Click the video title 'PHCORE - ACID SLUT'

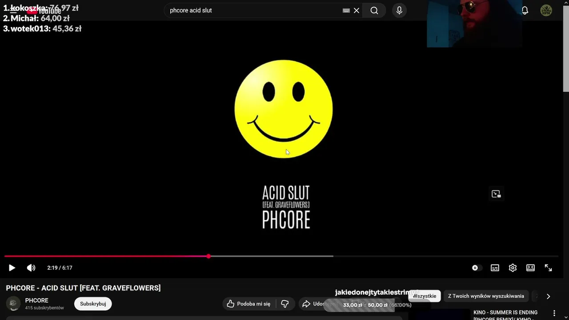click(83, 288)
